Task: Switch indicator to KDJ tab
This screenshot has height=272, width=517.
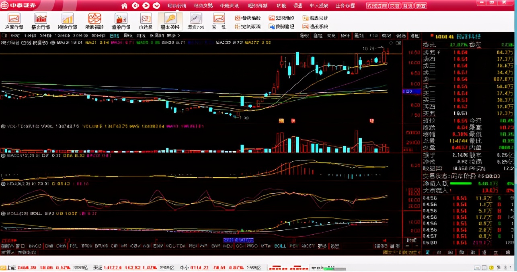Action: click(228, 246)
